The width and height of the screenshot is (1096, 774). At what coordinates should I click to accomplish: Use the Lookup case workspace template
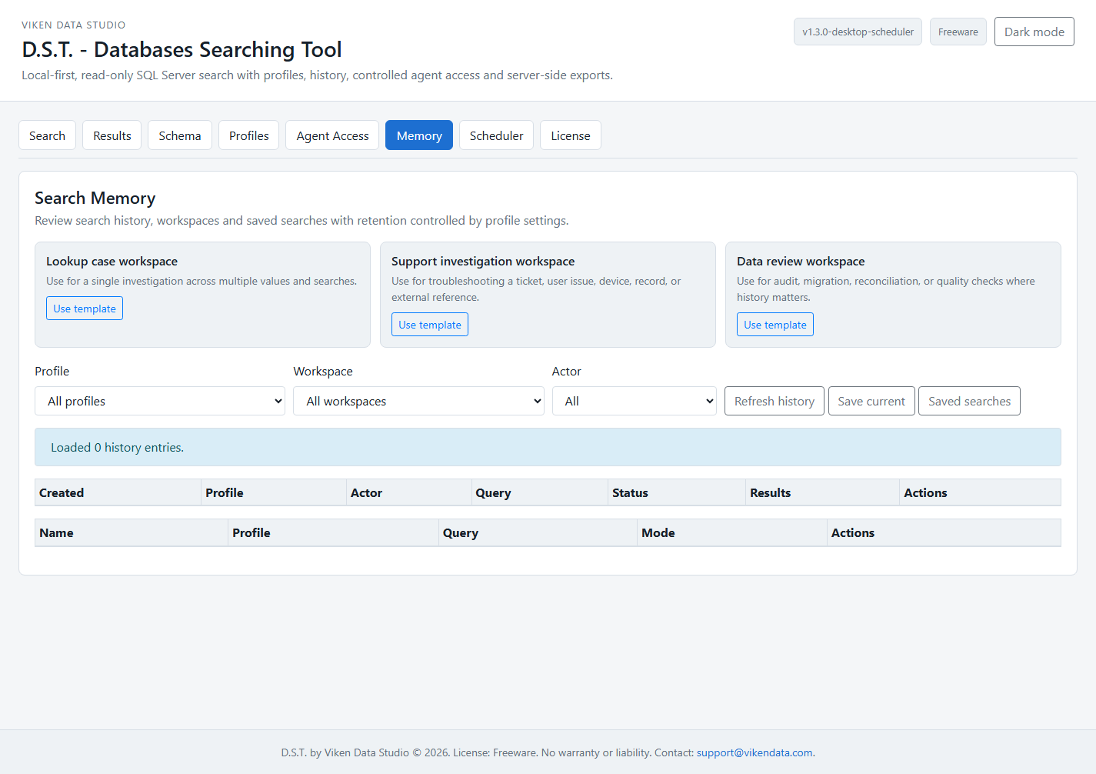pyautogui.click(x=85, y=309)
